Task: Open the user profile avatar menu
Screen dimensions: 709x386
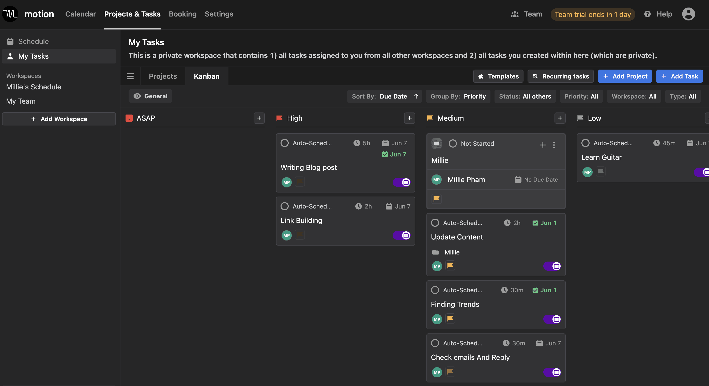Action: [688, 14]
